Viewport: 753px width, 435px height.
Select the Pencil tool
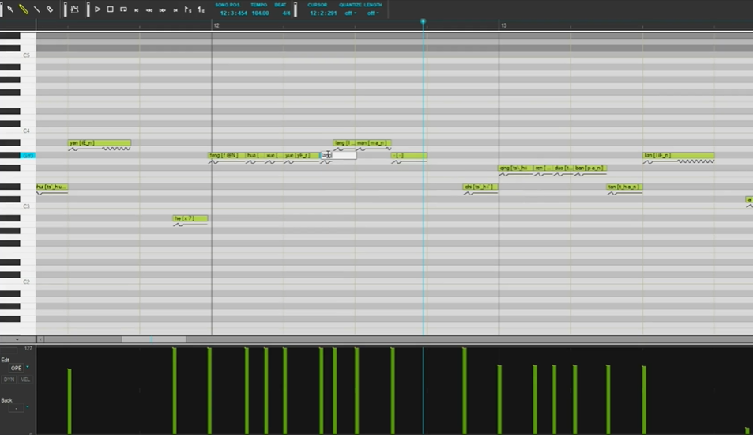(x=24, y=9)
